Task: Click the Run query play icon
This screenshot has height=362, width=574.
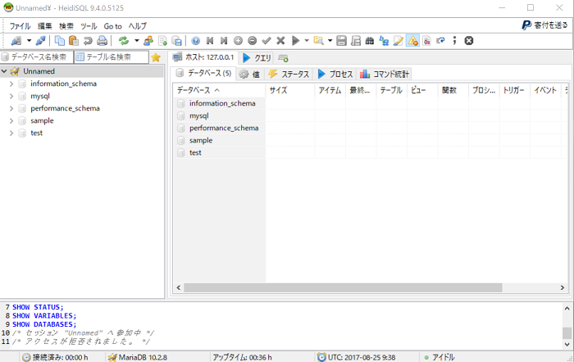Action: [295, 41]
